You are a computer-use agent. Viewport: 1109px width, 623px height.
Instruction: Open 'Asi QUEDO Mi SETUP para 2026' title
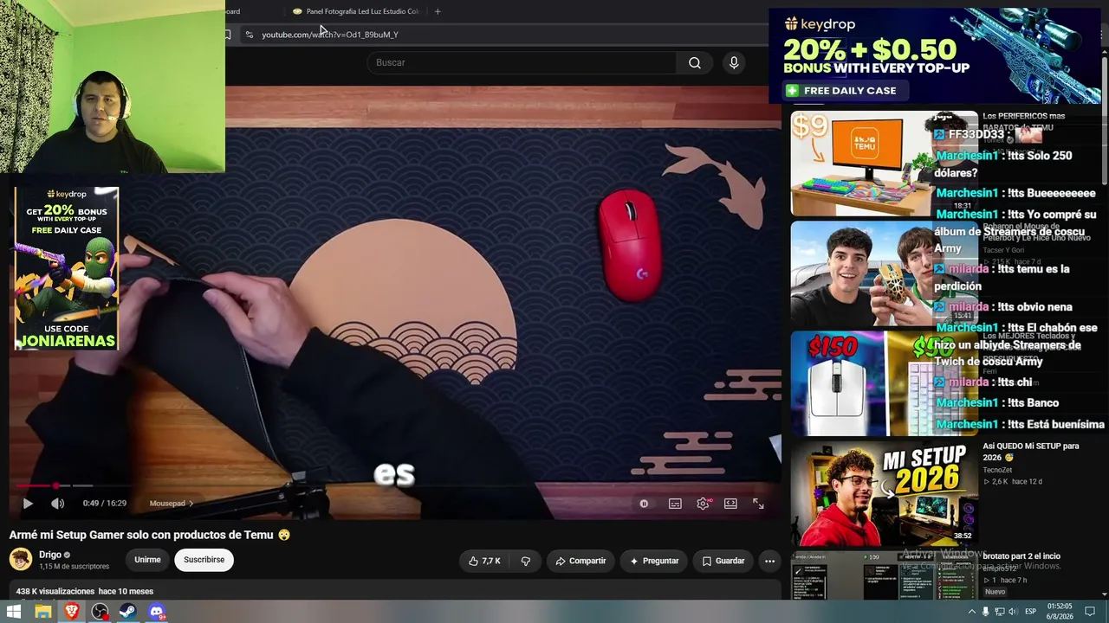click(x=1031, y=452)
